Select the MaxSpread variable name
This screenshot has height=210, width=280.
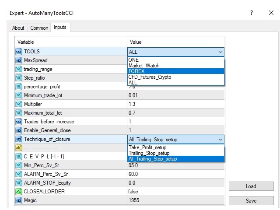[36, 60]
